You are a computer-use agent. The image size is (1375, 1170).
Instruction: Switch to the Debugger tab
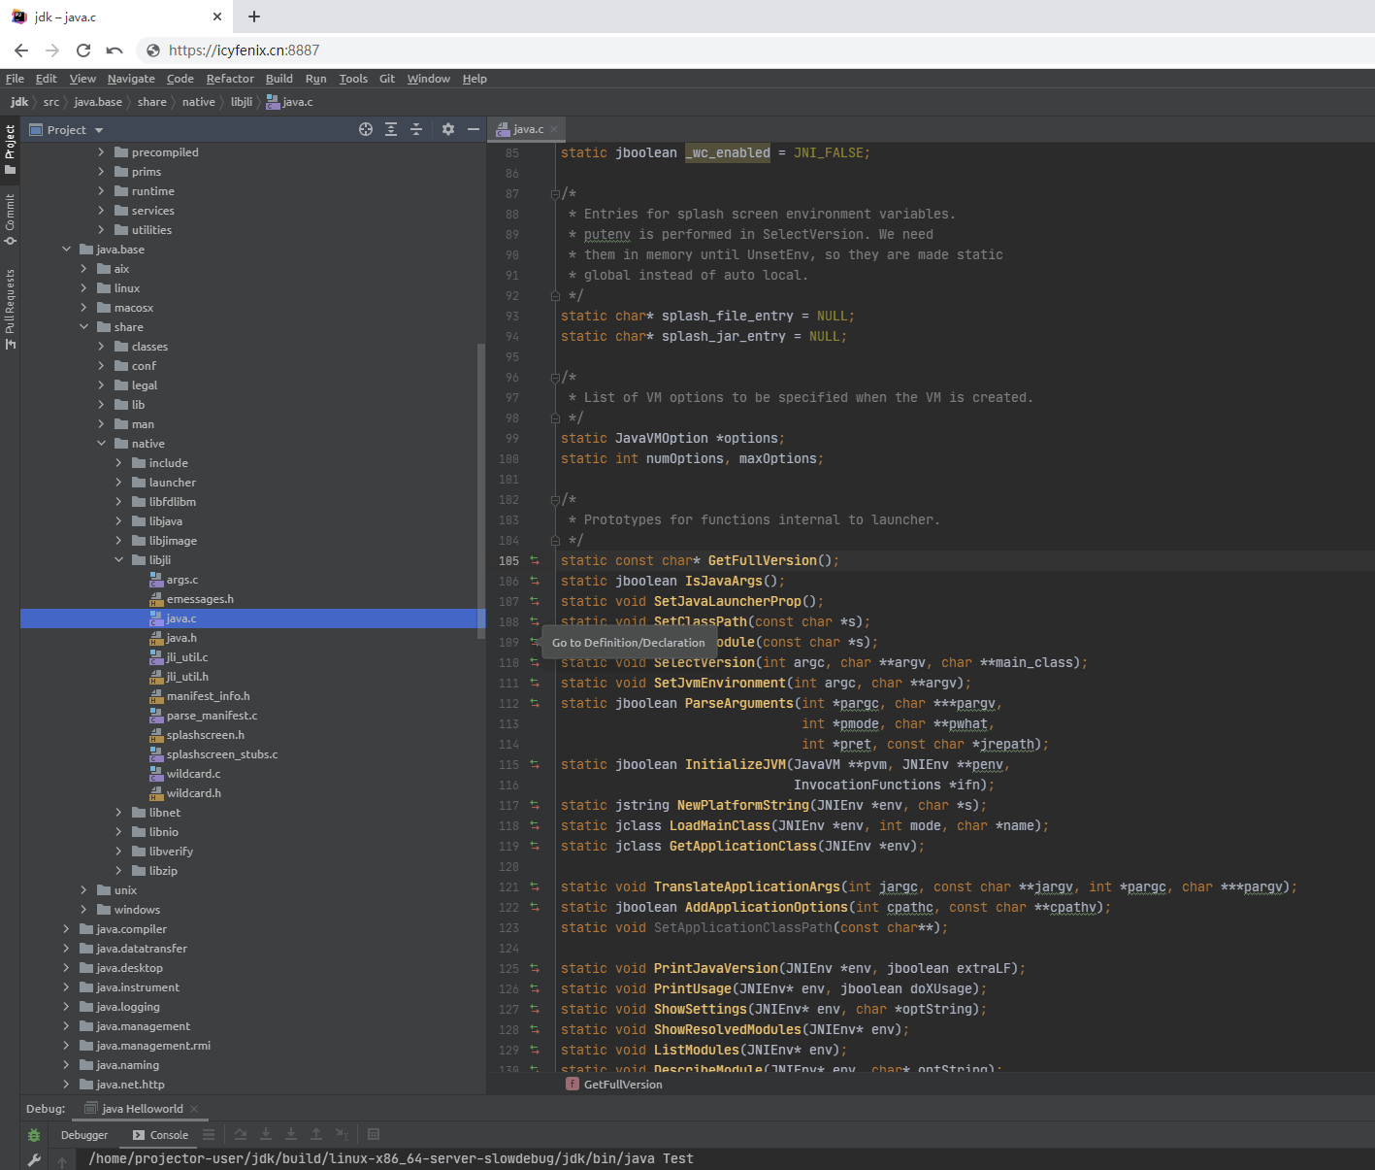[84, 1135]
